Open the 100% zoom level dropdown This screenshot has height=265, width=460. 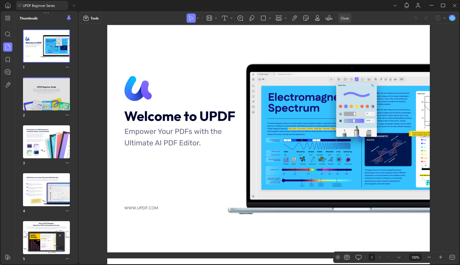pyautogui.click(x=415, y=257)
